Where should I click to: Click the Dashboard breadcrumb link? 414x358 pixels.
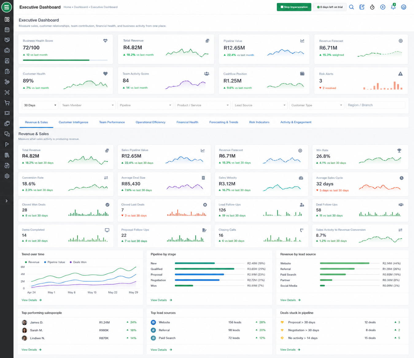(x=81, y=7)
